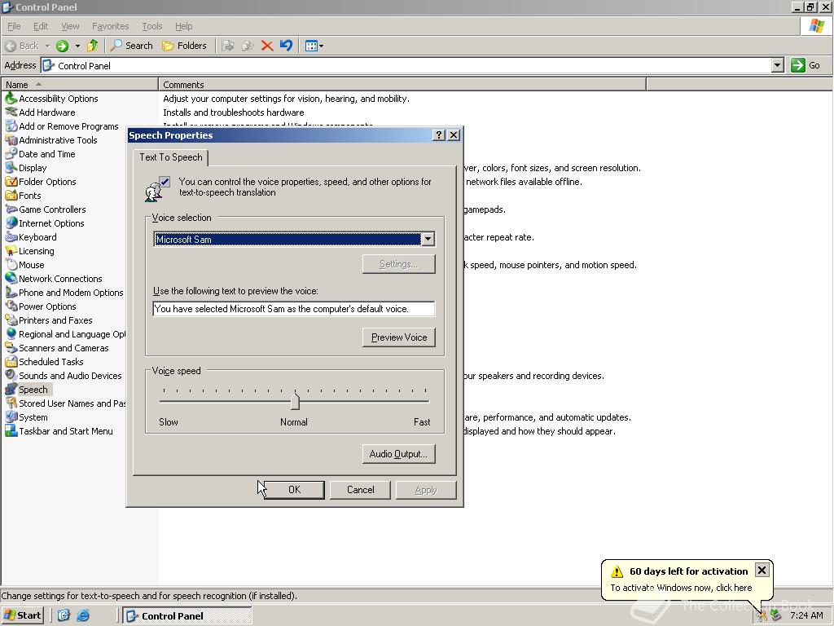This screenshot has height=626, width=834.
Task: Click the Move To toolbar icon
Action: (228, 46)
